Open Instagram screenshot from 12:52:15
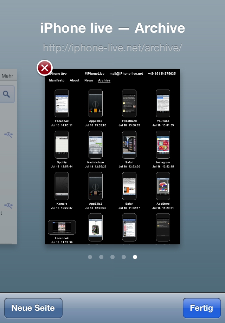Screen dimensions: 225x323 (x=163, y=145)
